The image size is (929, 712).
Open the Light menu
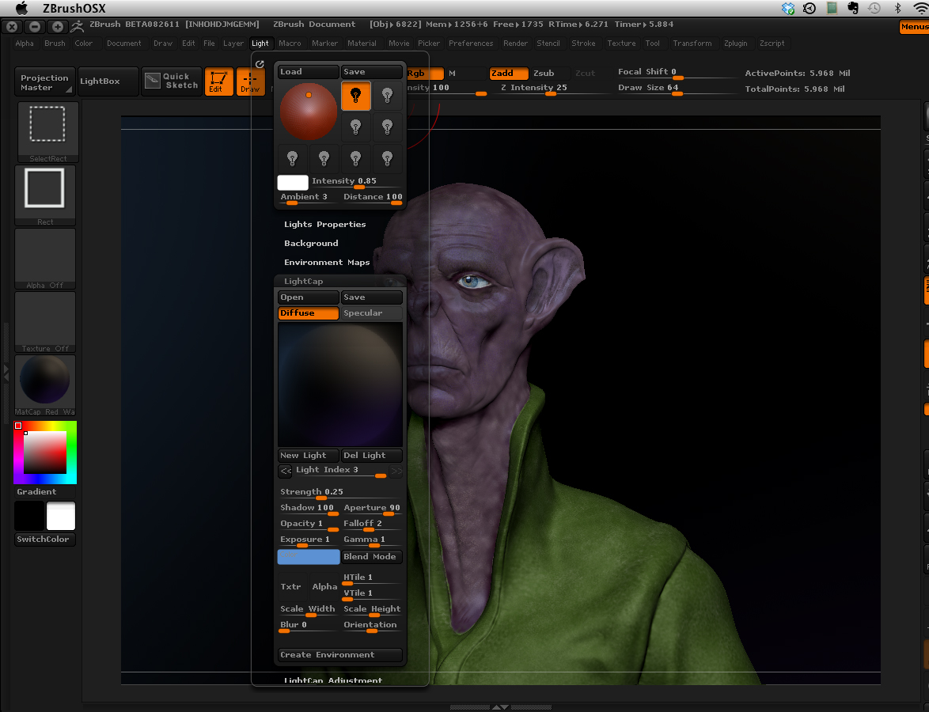coord(260,44)
